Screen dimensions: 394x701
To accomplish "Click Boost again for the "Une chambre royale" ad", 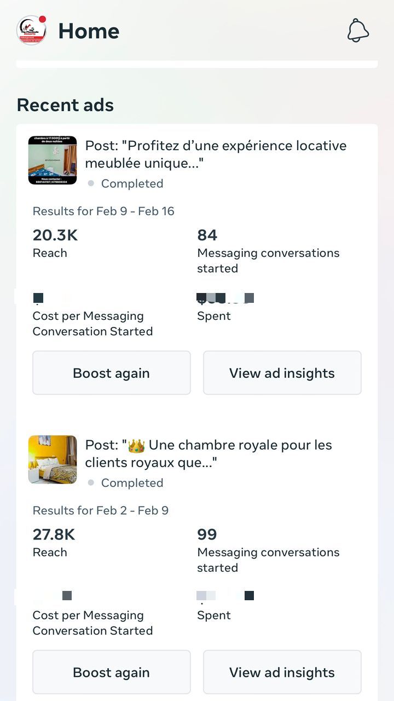I will click(x=112, y=672).
